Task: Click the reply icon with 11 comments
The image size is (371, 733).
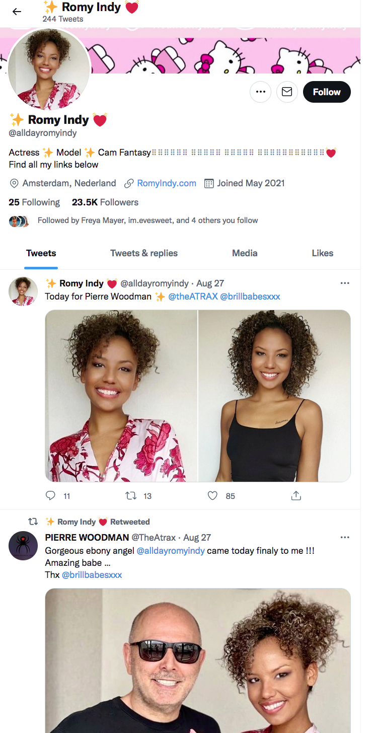Action: click(50, 496)
